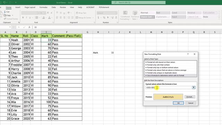
Task: Select 'Format only unique or duplicate values'
Action: tap(162, 73)
